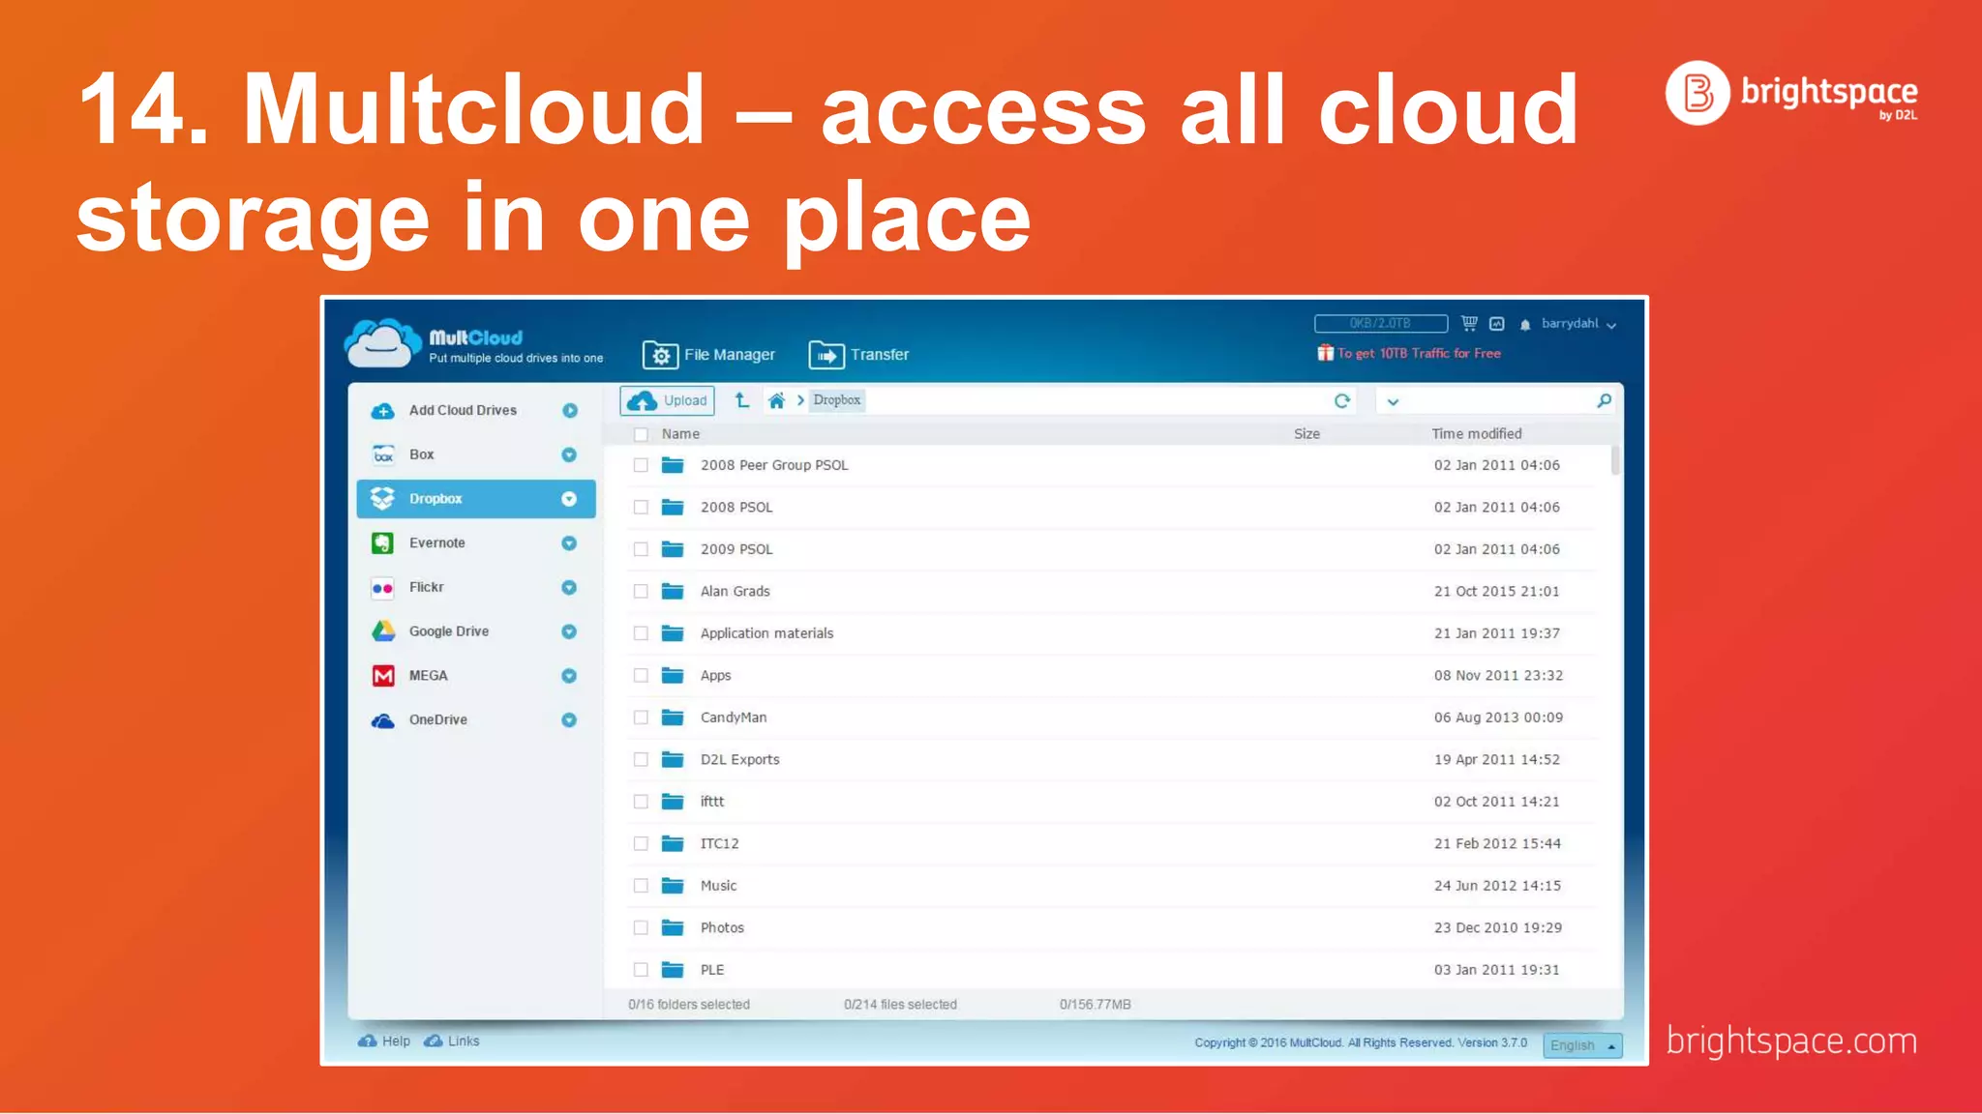
Task: Check the Application materials folder
Action: (641, 633)
